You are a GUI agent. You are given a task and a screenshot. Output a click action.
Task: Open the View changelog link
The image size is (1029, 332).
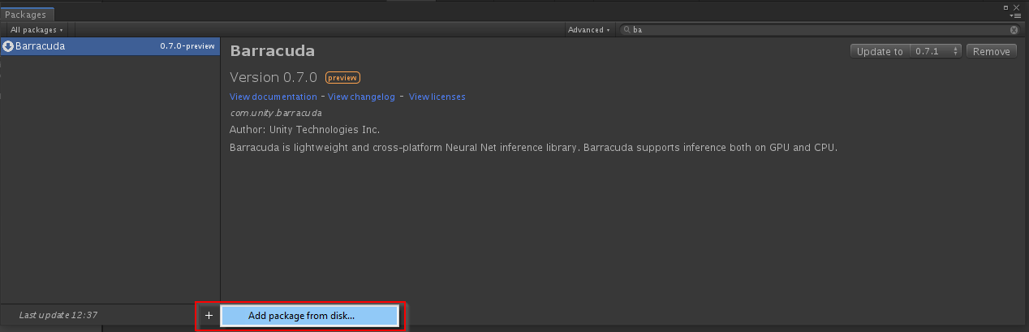point(361,97)
